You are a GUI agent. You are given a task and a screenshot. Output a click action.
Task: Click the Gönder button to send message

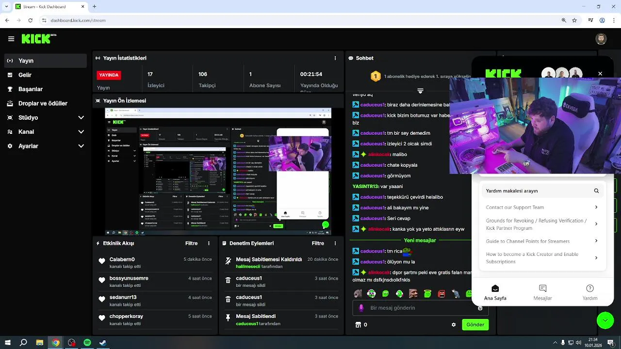(x=475, y=325)
